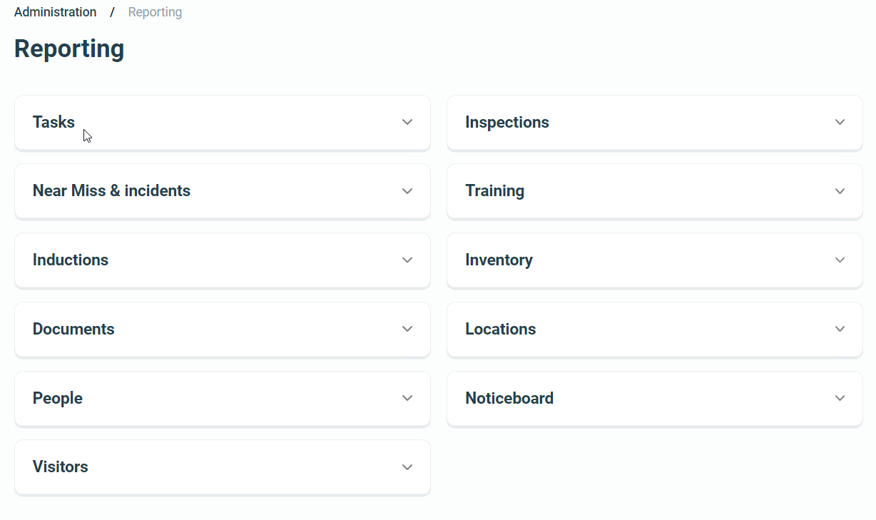
Task: Expand the Inductions reporting category
Action: (407, 260)
